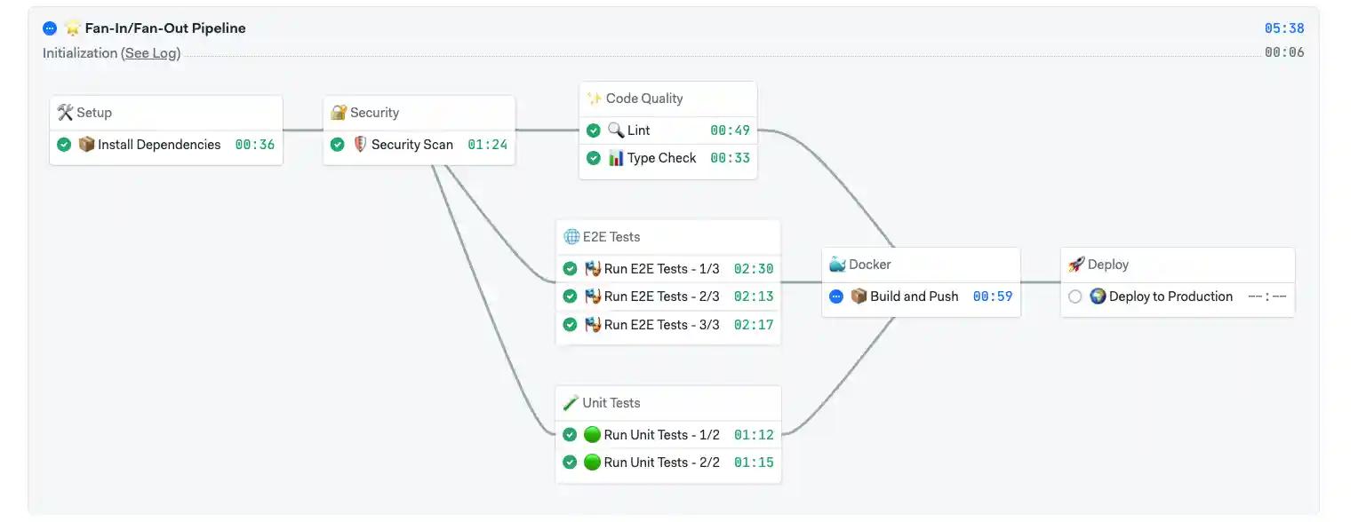Viewport: 1358px width, 522px height.
Task: Click the wrench icon on the Setup stage
Action: point(64,112)
